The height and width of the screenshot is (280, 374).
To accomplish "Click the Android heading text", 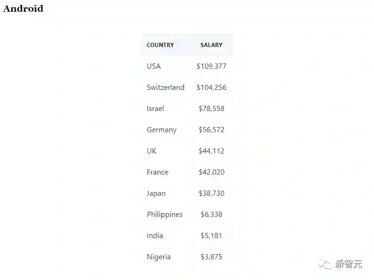I will point(23,8).
